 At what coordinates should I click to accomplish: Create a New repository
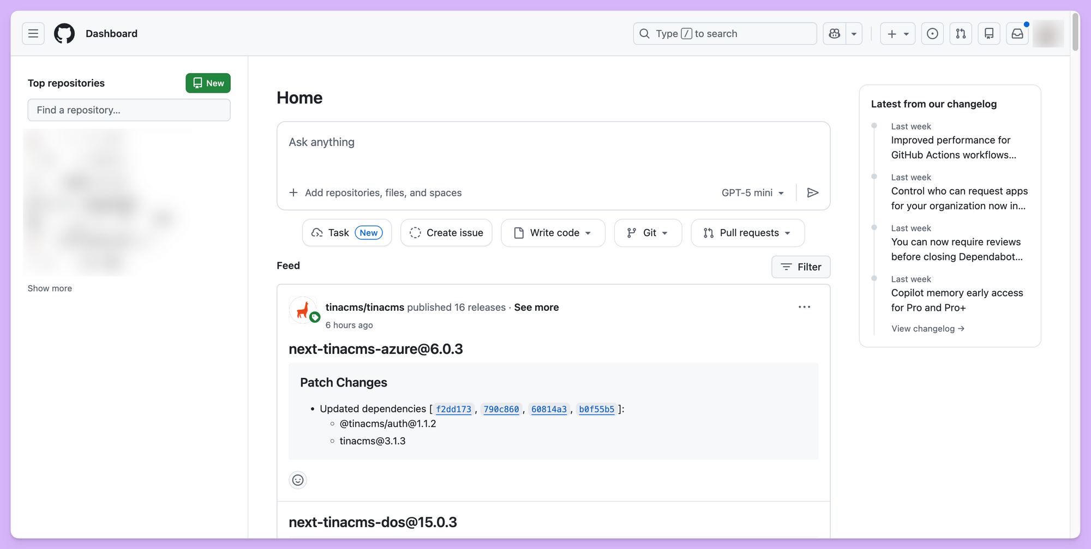pyautogui.click(x=208, y=83)
